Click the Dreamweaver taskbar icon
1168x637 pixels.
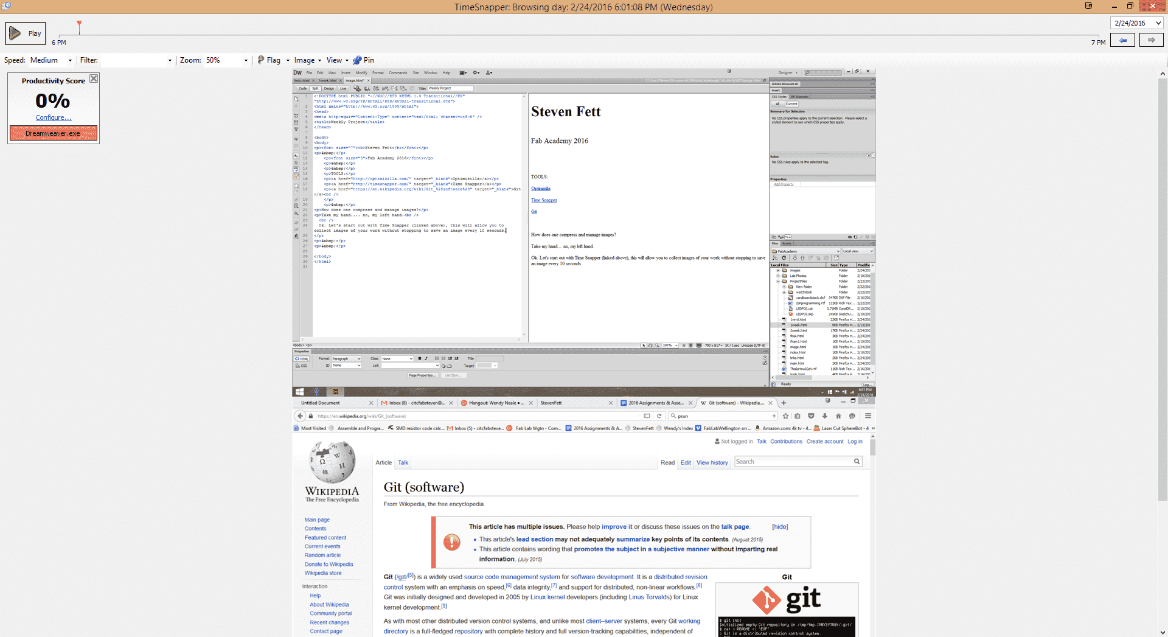pos(335,392)
